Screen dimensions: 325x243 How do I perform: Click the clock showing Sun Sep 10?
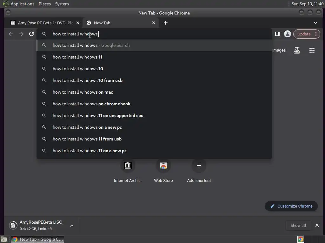307,4
